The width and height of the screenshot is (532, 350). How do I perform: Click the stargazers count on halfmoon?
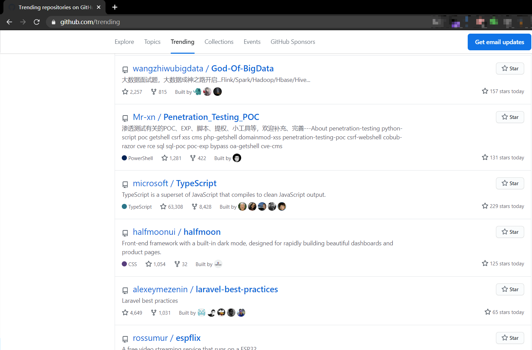coord(155,264)
